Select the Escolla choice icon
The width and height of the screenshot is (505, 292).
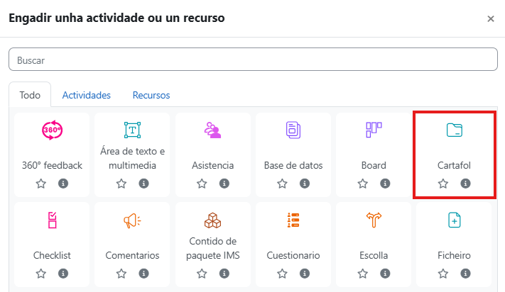tap(374, 220)
